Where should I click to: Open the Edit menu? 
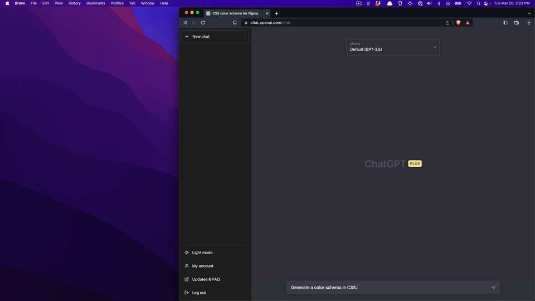coord(45,3)
